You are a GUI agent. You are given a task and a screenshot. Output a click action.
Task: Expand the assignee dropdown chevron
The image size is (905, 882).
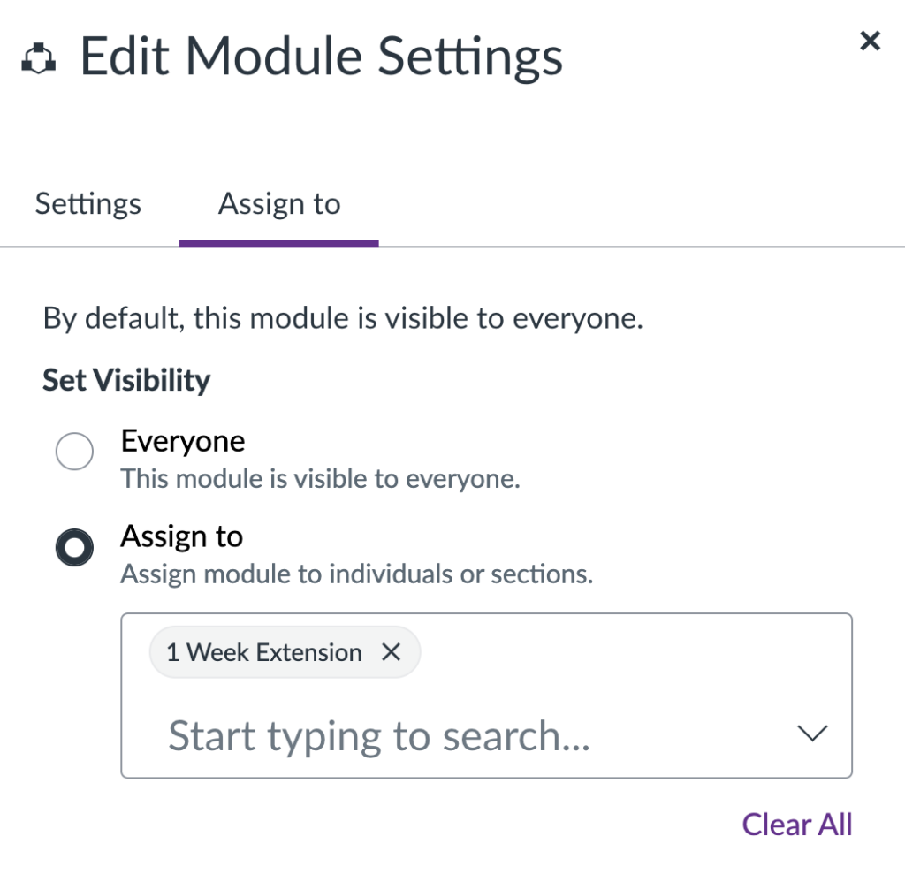coord(811,734)
